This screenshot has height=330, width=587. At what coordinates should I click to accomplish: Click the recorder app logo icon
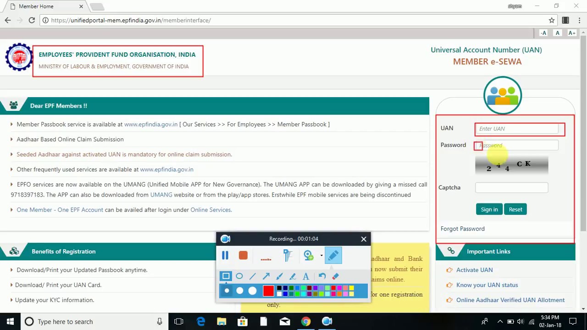pos(225,239)
